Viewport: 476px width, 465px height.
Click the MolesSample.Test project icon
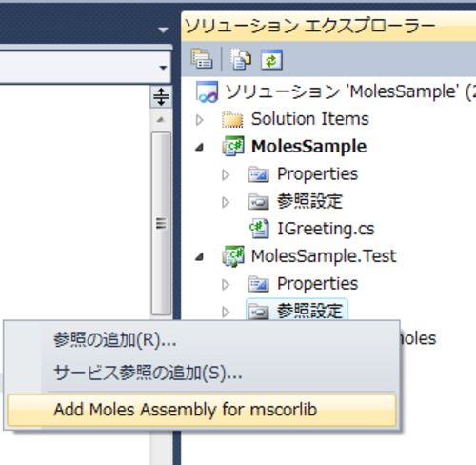click(233, 255)
